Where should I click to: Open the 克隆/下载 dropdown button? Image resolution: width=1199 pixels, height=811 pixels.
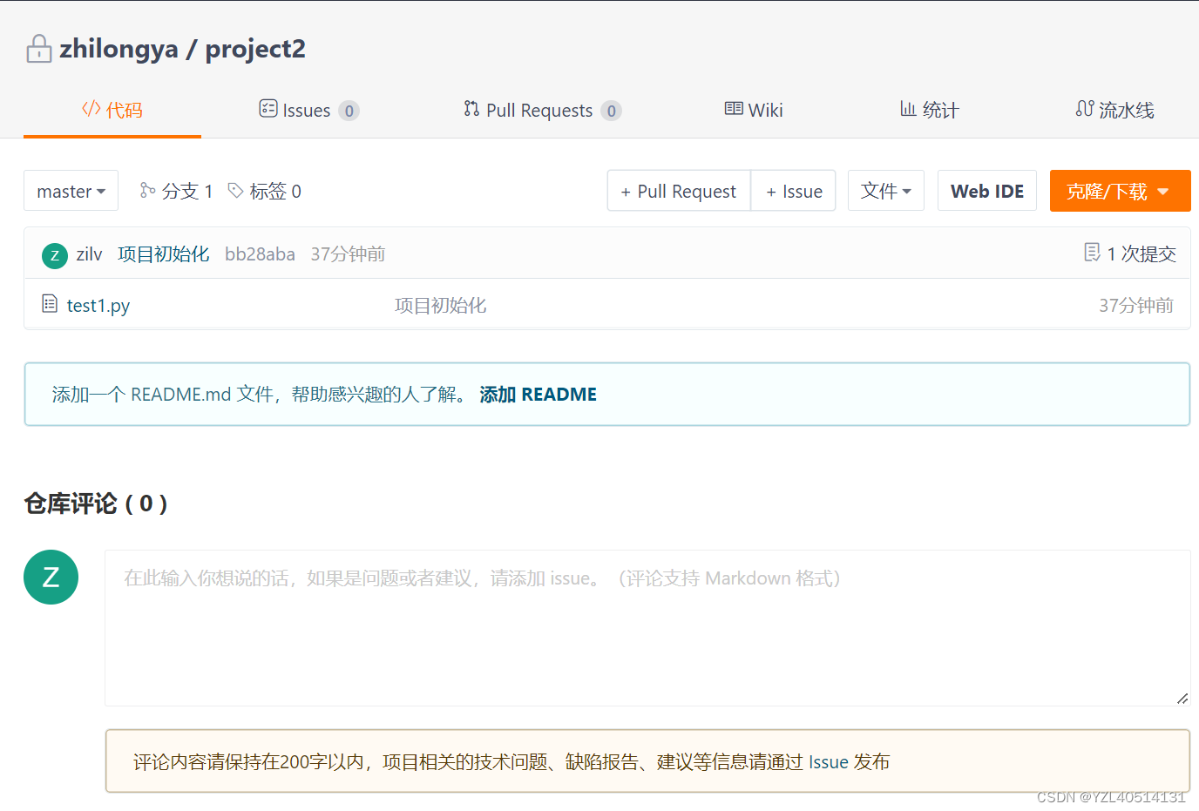1120,191
